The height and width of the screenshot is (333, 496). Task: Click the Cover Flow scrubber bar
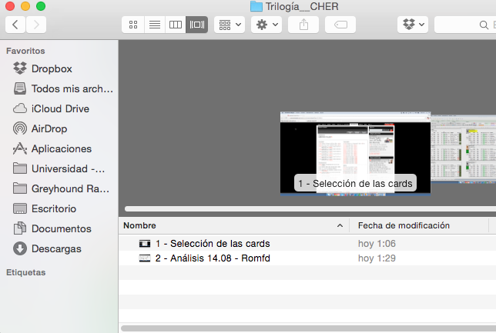point(310,209)
